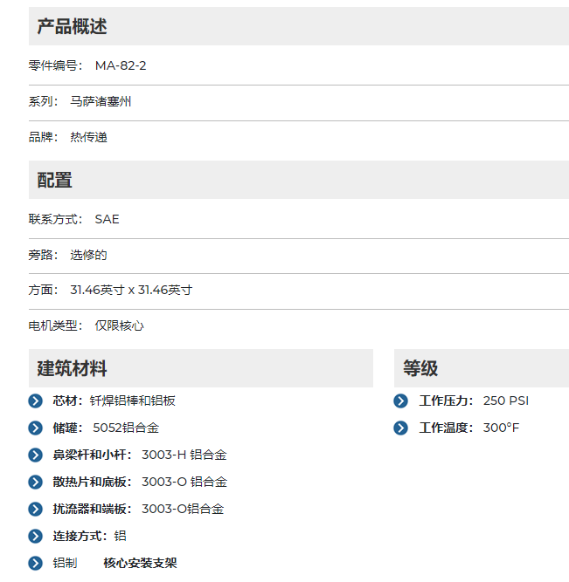Select the chevron icon before 鼻梁杆和小杆
This screenshot has width=569, height=582.
click(35, 455)
